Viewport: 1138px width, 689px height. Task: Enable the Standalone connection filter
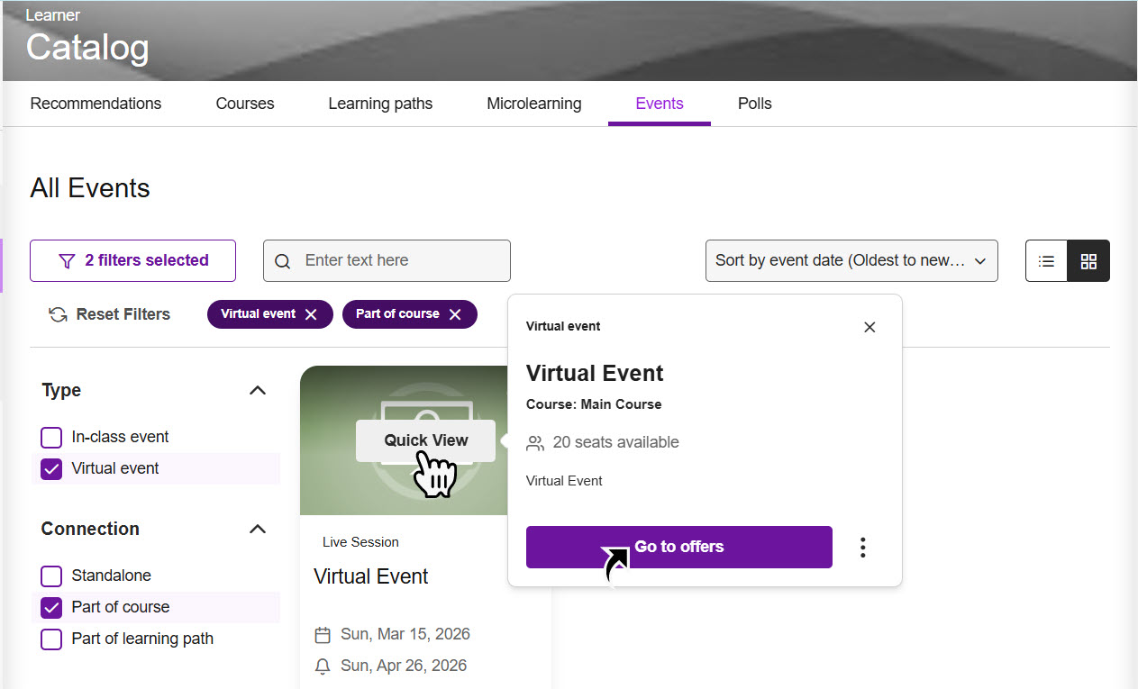point(51,576)
